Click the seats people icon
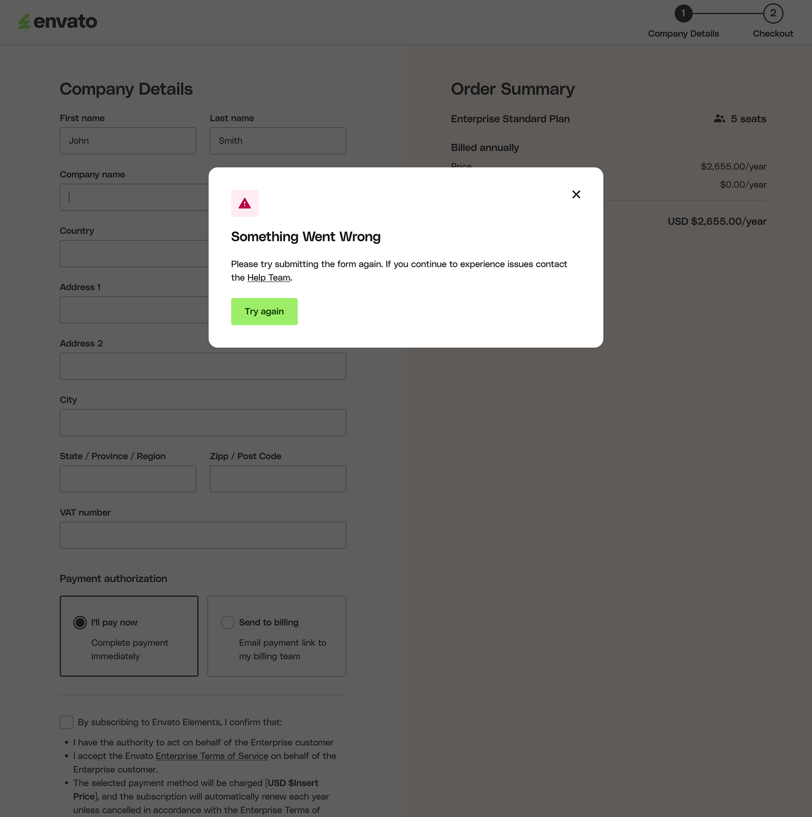The image size is (812, 817). coord(719,119)
